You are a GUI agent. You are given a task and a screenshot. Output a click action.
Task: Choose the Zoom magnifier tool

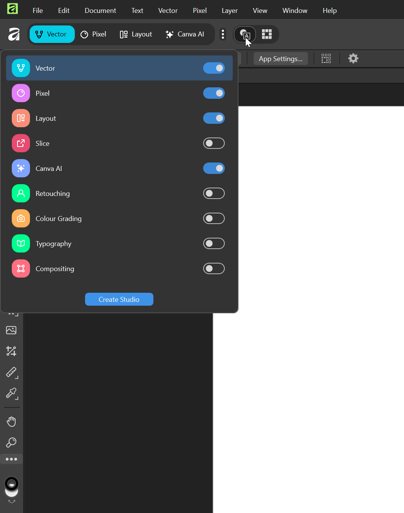click(11, 442)
